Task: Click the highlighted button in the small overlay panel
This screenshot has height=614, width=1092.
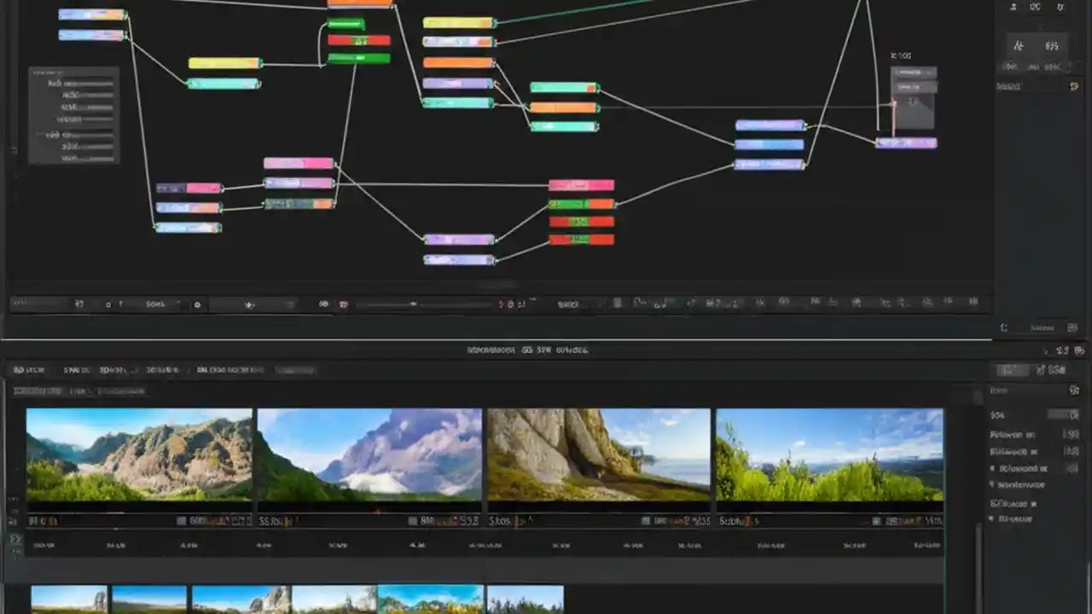Action: click(x=911, y=73)
